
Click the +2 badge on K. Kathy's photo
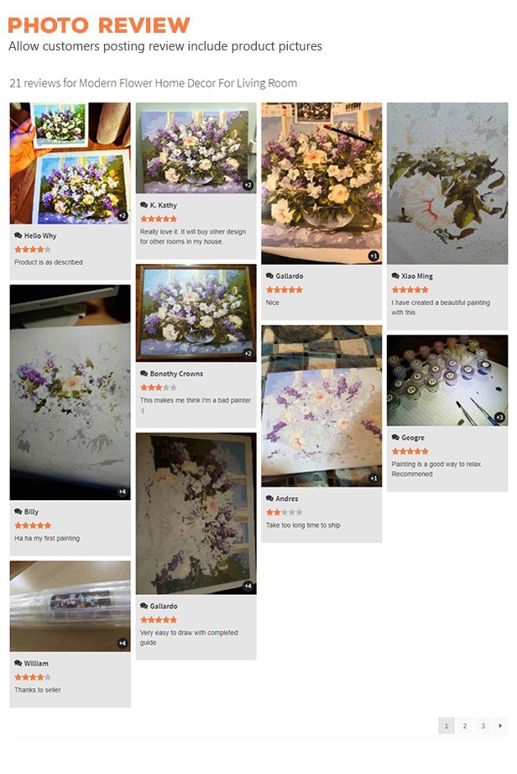tap(248, 185)
